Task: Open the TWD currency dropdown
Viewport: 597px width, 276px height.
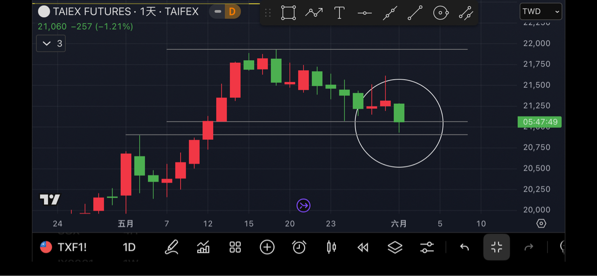Action: click(x=541, y=12)
